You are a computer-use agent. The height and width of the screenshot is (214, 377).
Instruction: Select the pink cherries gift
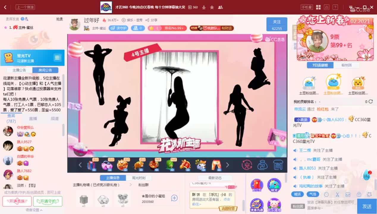(x=107, y=165)
